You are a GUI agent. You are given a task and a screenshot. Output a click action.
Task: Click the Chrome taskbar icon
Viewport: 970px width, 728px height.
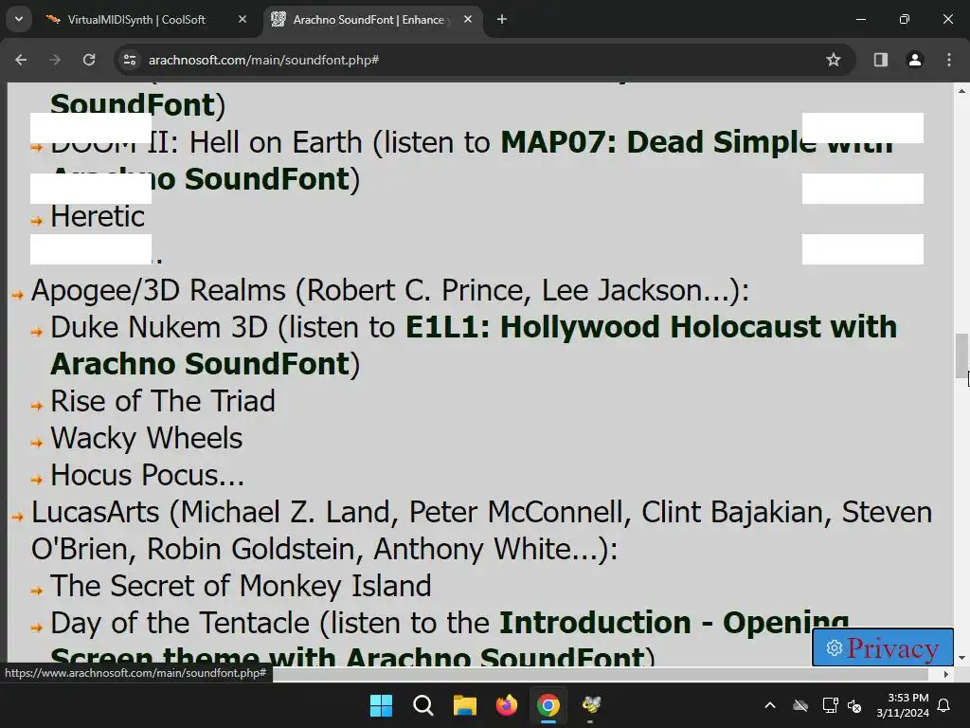point(548,705)
